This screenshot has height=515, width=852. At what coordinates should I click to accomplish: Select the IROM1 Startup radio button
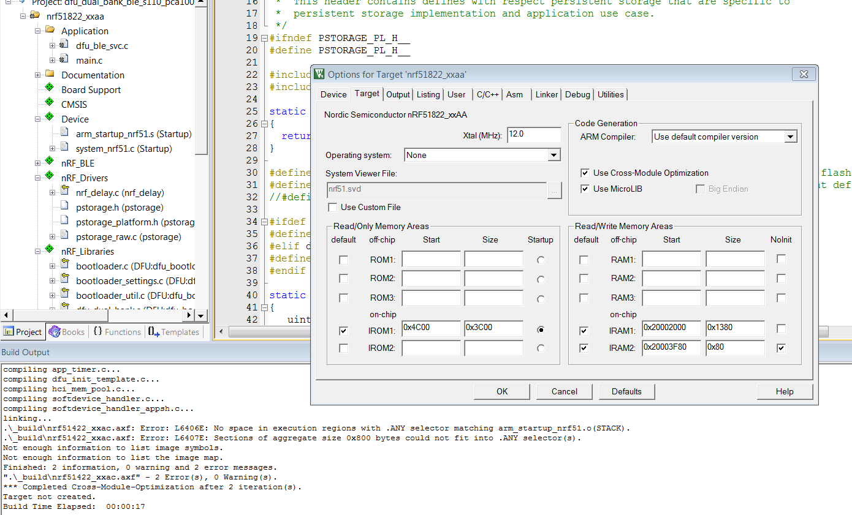541,329
